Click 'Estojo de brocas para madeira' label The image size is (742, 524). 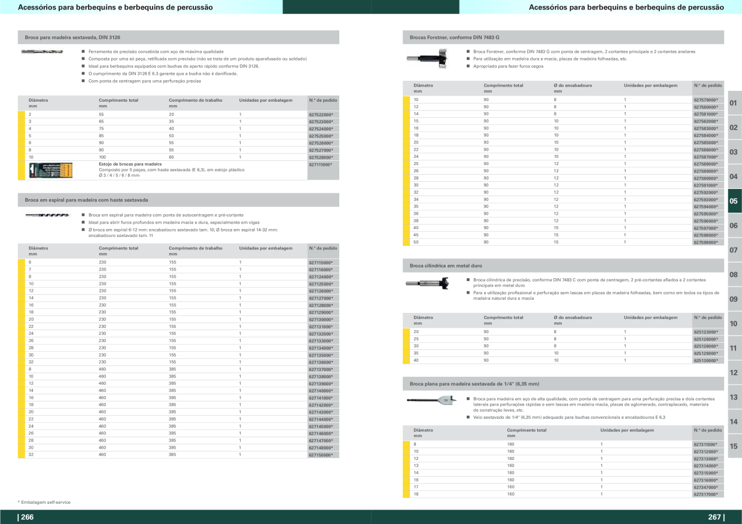click(x=130, y=164)
